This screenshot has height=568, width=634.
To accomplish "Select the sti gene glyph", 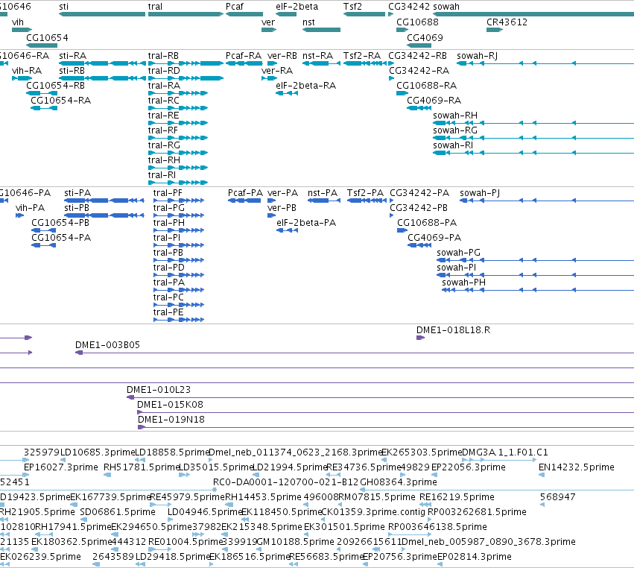I will (x=102, y=14).
